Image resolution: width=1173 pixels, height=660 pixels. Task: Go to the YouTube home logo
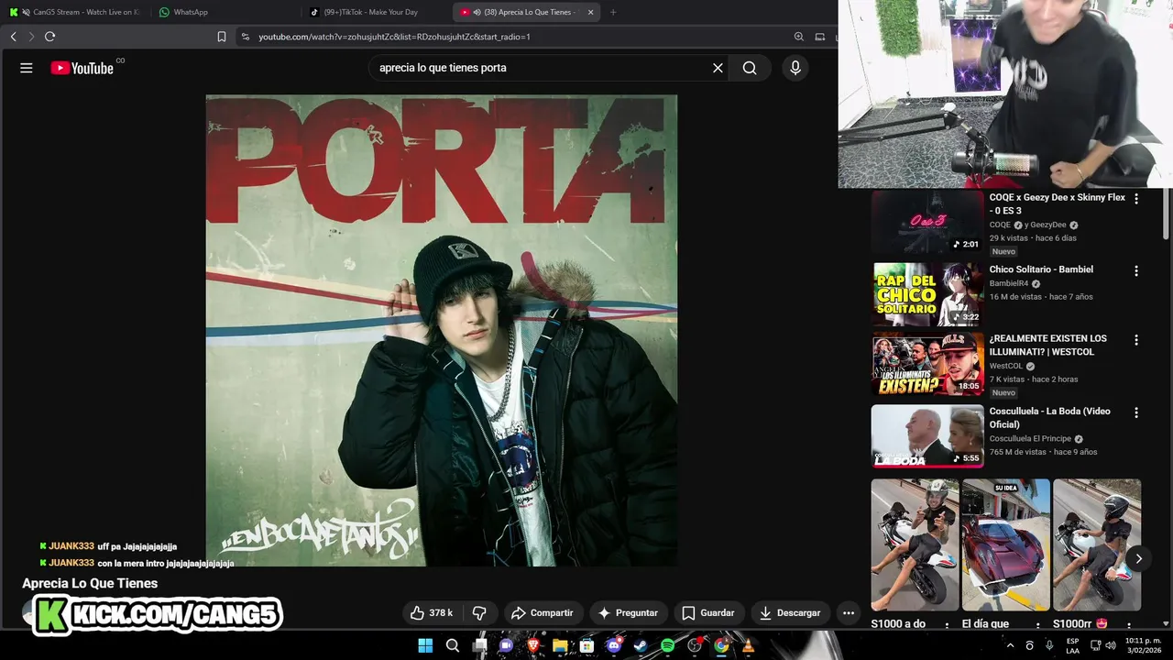point(82,68)
